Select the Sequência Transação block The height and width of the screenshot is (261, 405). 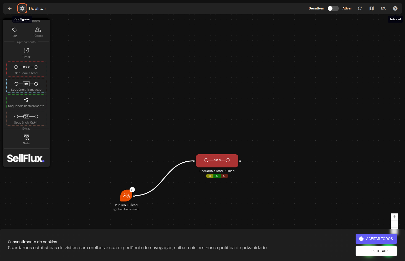[26, 86]
